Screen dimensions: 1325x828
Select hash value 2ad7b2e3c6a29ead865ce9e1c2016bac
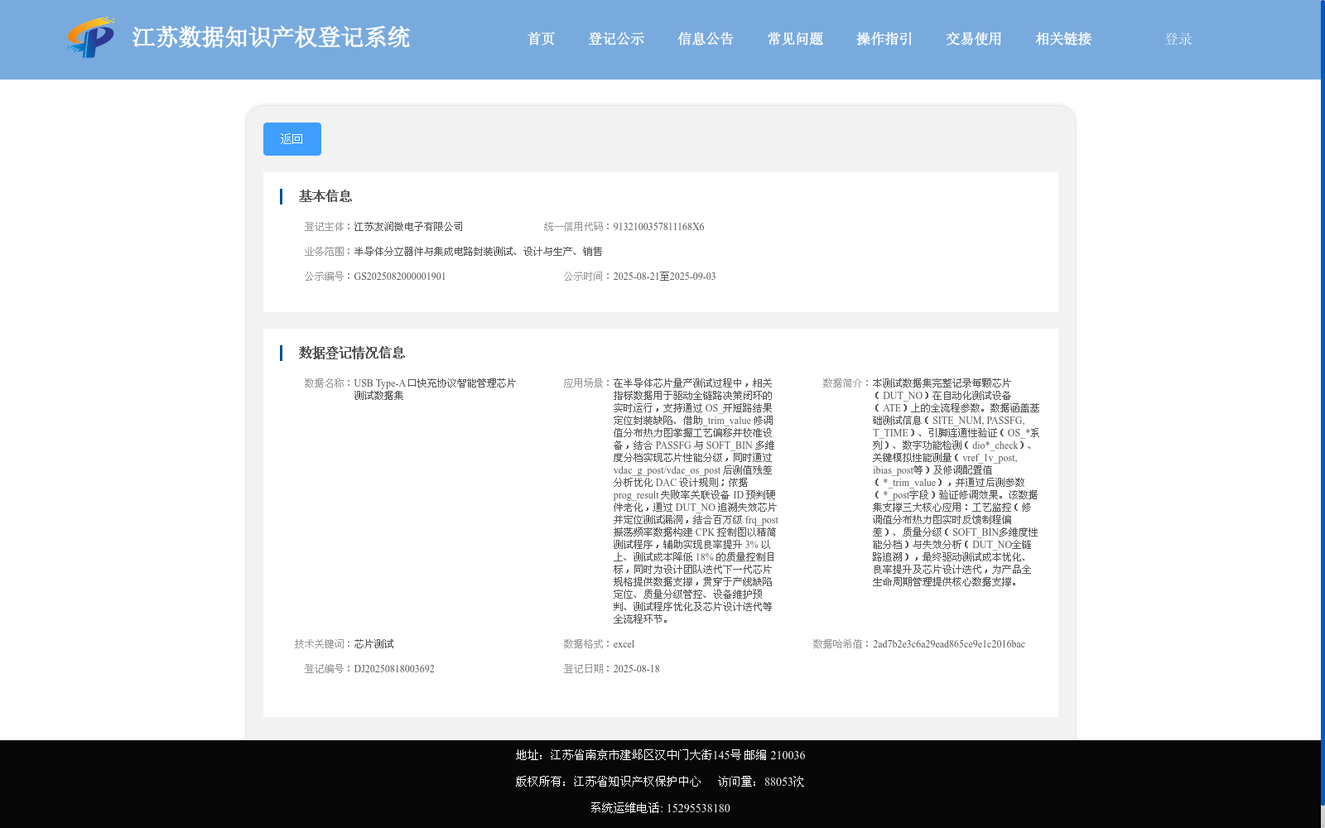click(949, 644)
